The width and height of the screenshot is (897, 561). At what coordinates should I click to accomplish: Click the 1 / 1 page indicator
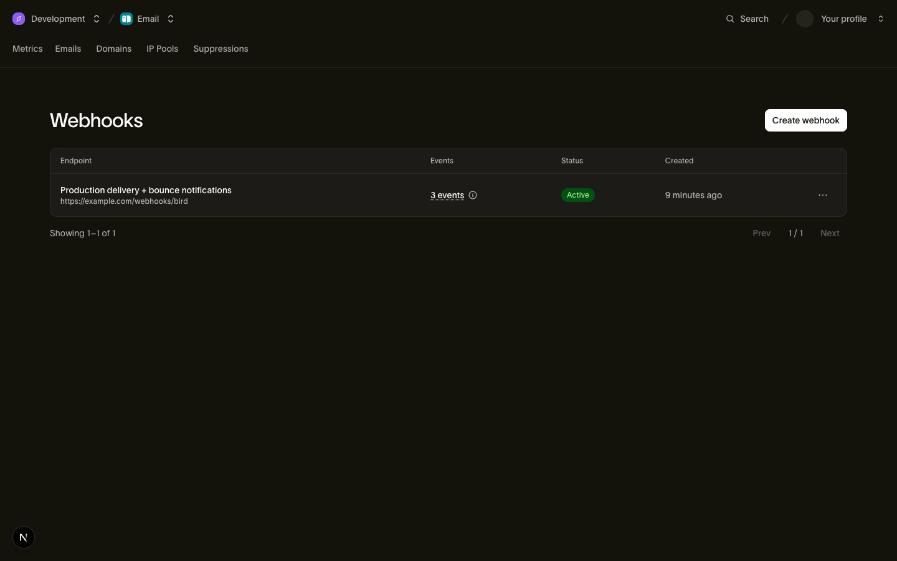click(x=795, y=233)
